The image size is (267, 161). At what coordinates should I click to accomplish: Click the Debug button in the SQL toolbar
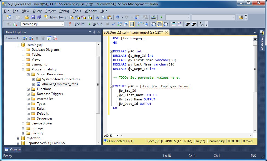coord(95,24)
